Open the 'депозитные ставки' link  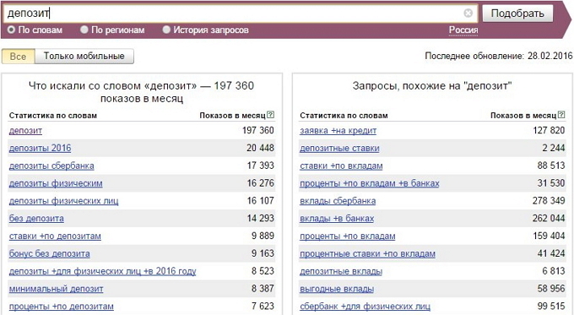(x=339, y=149)
